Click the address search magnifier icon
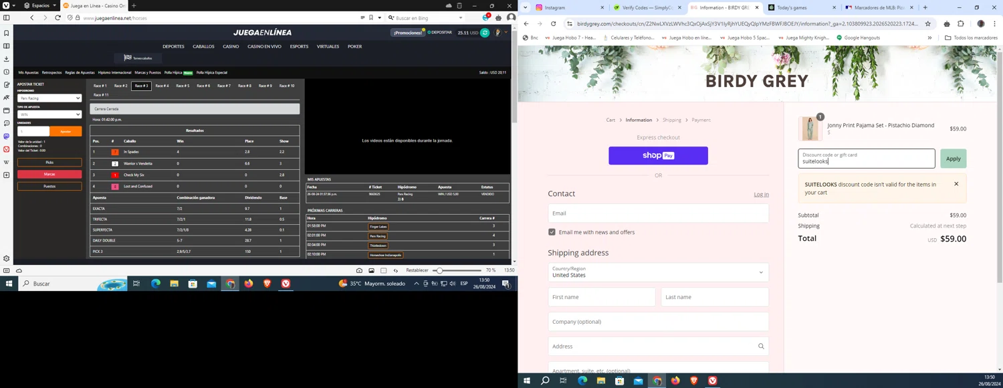The width and height of the screenshot is (1003, 388). coord(761,347)
